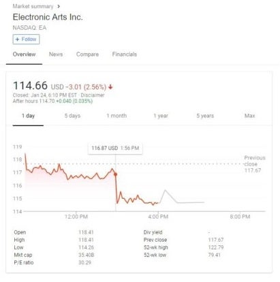Open the Compare tab

point(87,54)
